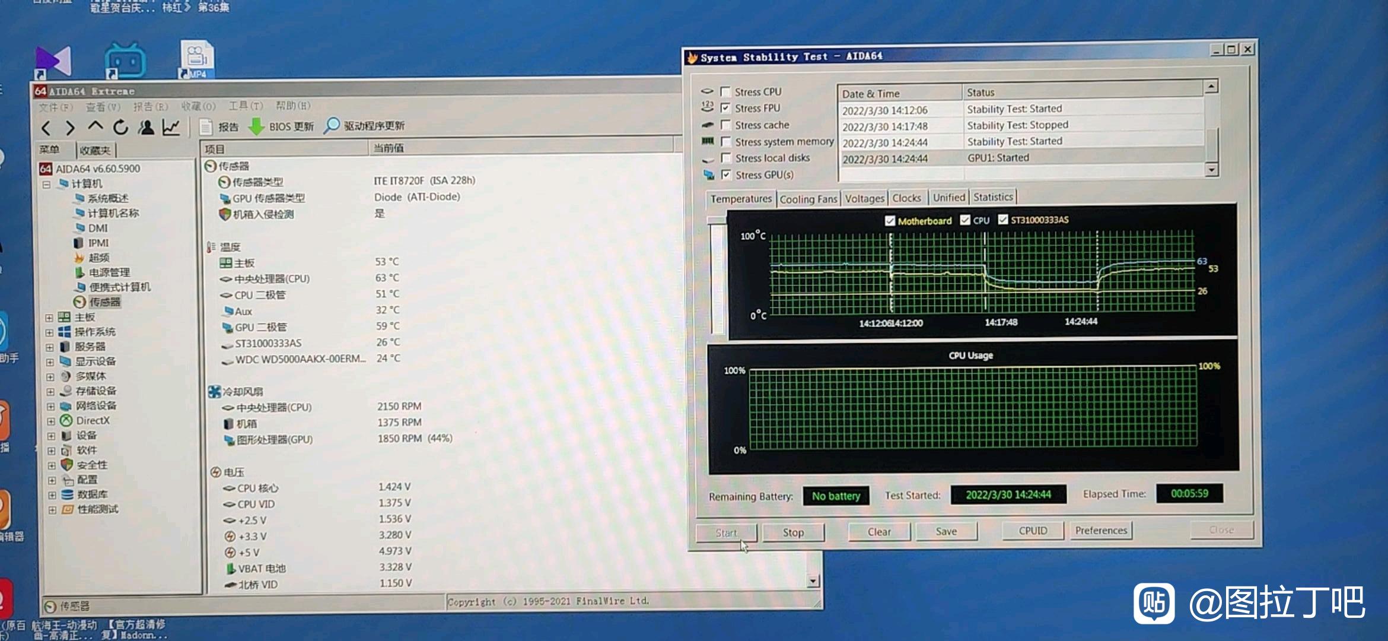The height and width of the screenshot is (641, 1388).
Task: Enable Stress system memory checkbox
Action: [726, 141]
